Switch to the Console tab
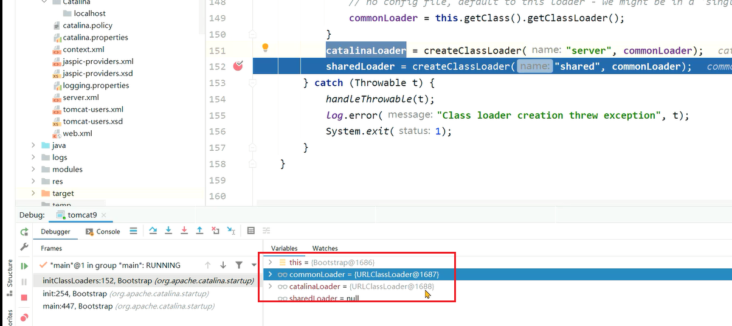The image size is (732, 326). tap(102, 232)
